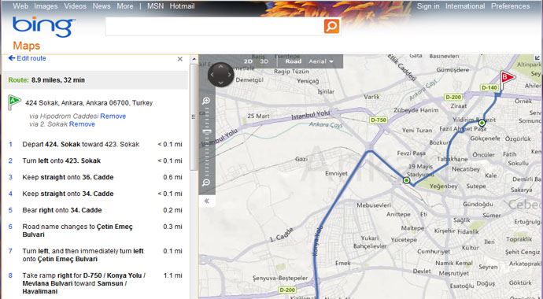The height and width of the screenshot is (299, 543).
Task: Click the Maps heading link
Action: pyautogui.click(x=27, y=46)
